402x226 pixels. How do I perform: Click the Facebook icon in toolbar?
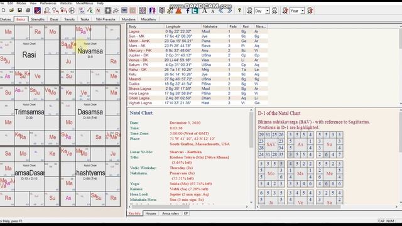pos(188,11)
